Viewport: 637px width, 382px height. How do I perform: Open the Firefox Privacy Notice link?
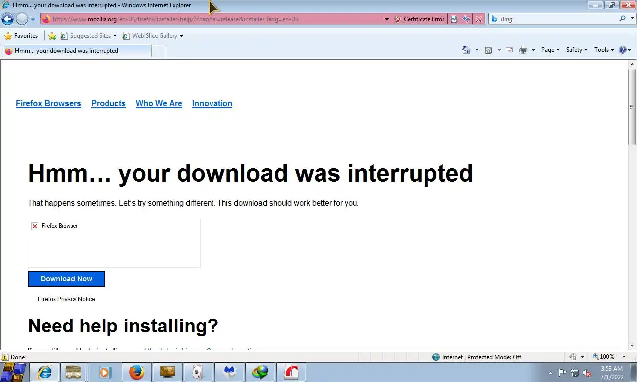click(66, 299)
